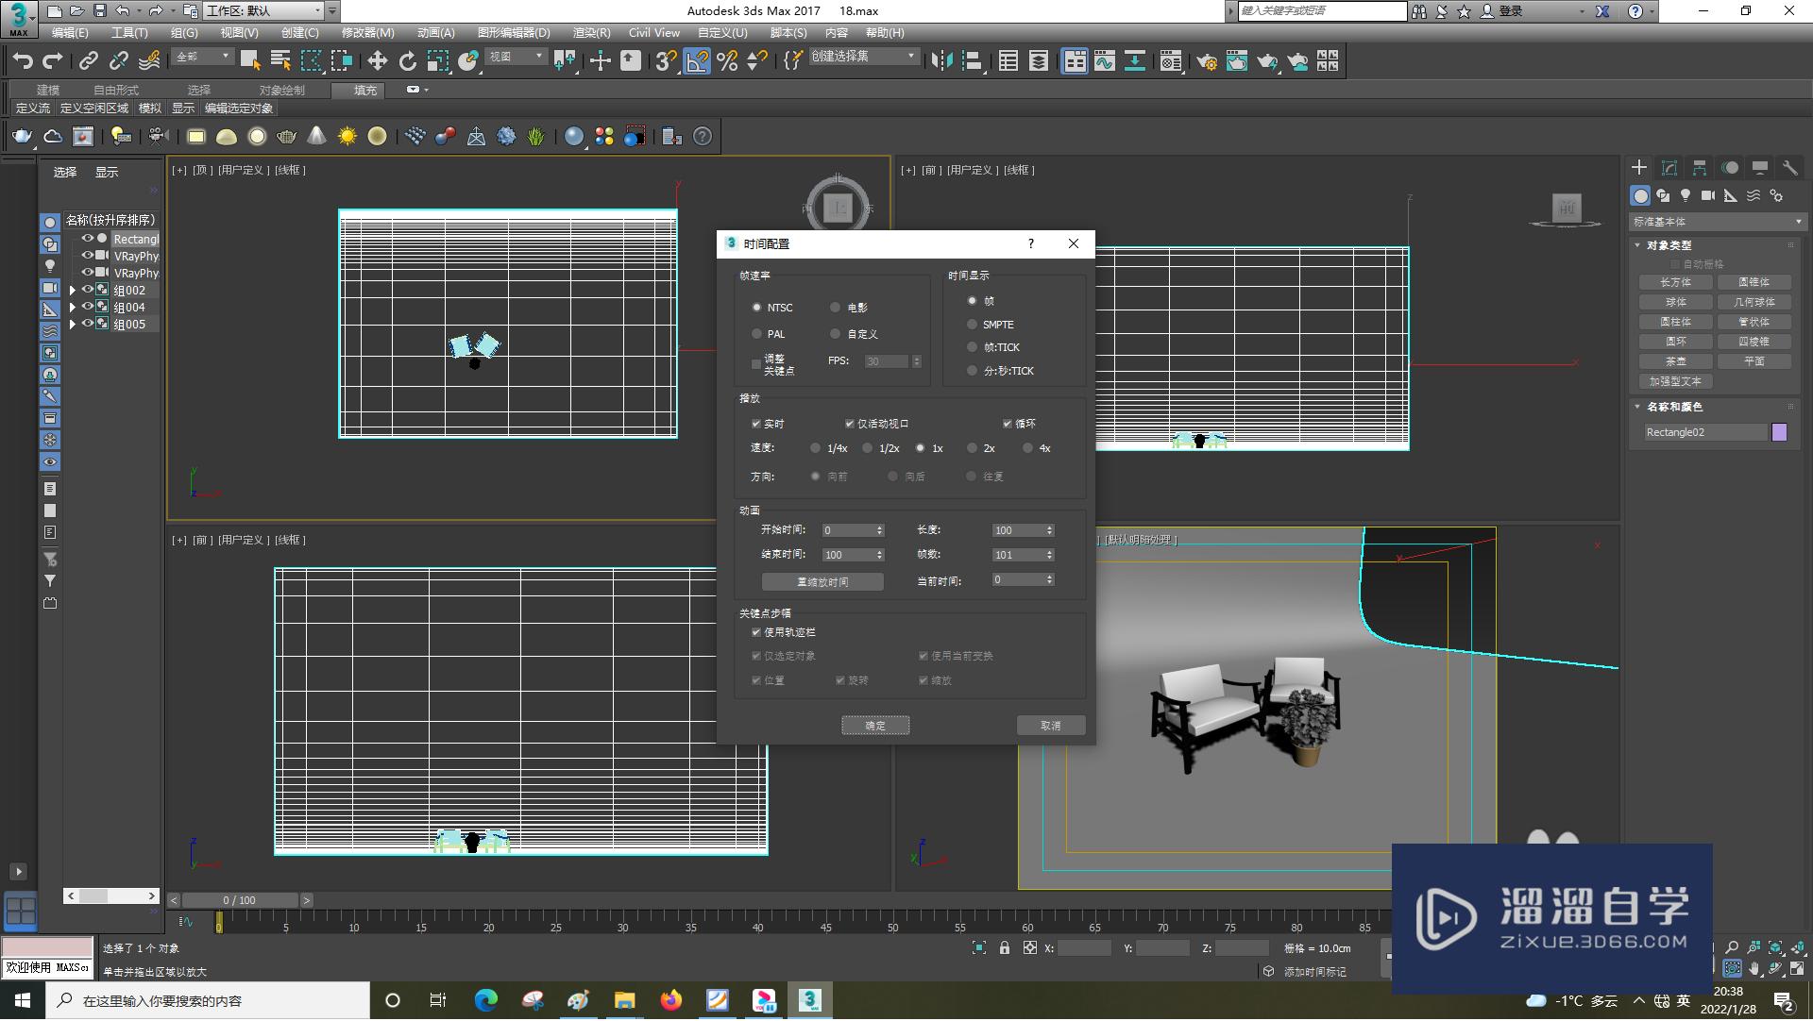1813x1021 pixels.
Task: Open the Modify panel tab icon
Action: (1669, 168)
